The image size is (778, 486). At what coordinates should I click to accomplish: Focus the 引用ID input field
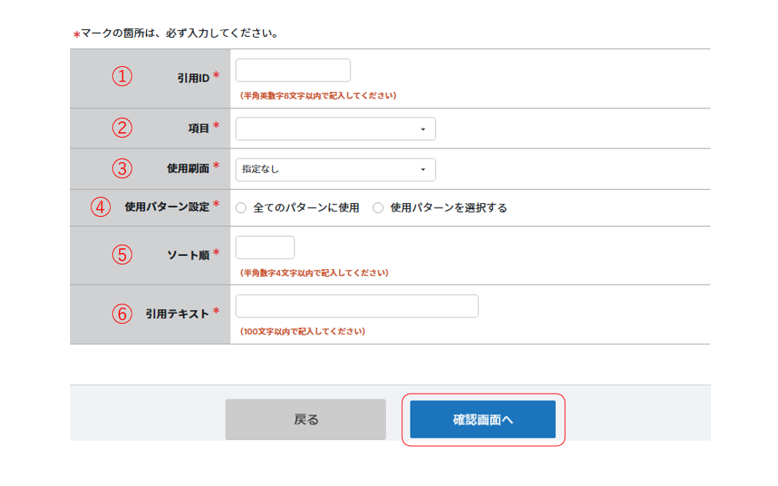tap(293, 70)
